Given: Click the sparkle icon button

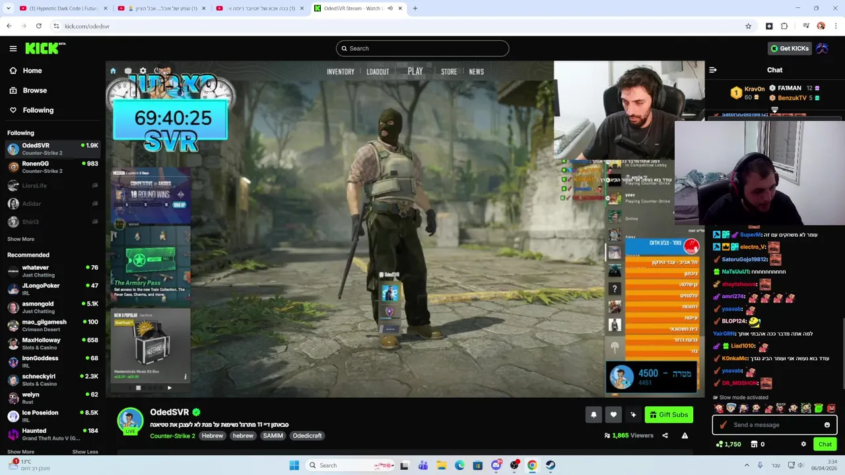Looking at the screenshot, I should click(x=633, y=414).
